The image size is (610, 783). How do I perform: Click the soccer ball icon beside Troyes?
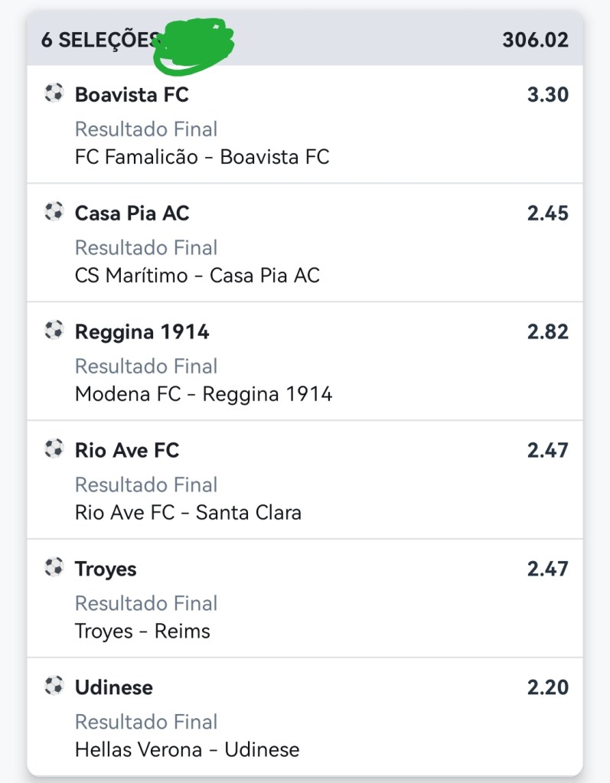click(x=54, y=568)
